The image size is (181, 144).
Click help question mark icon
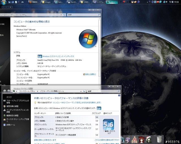click(x=119, y=95)
